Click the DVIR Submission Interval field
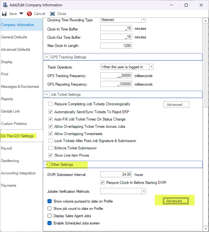Screen dimensions: 209x232 116,174
